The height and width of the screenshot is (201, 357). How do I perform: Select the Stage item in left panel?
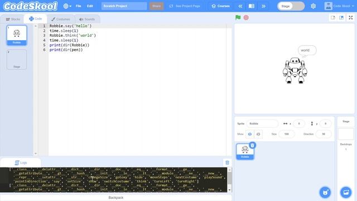coord(17,60)
